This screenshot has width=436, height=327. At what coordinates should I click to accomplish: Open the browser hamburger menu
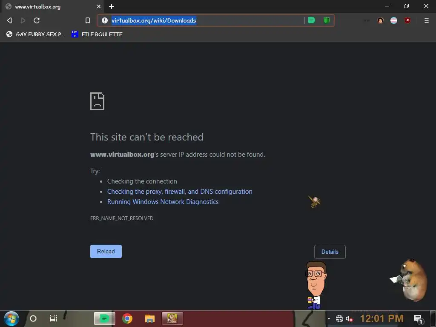tap(427, 20)
